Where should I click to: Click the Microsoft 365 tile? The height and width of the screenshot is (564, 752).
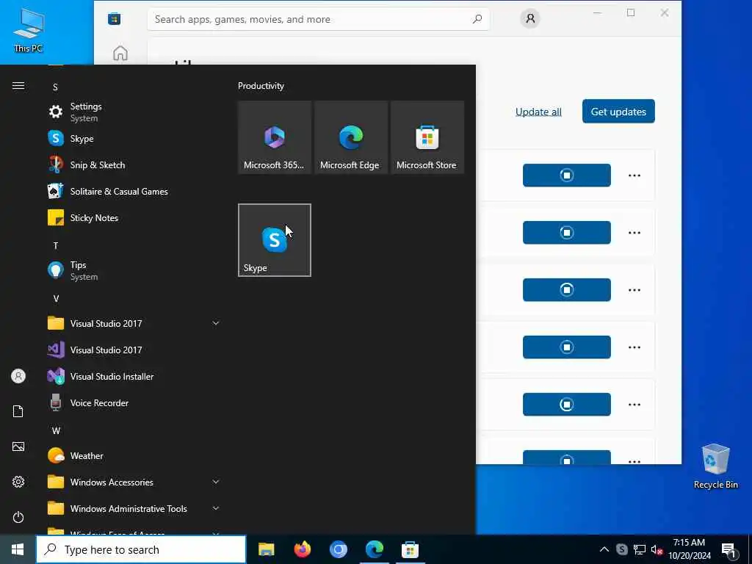point(275,137)
